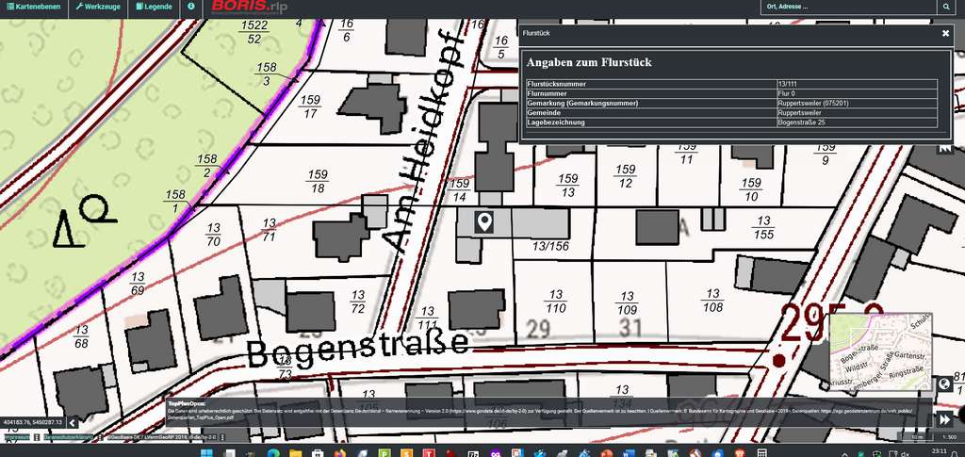
Task: Open the Impressum link
Action: pos(17,437)
